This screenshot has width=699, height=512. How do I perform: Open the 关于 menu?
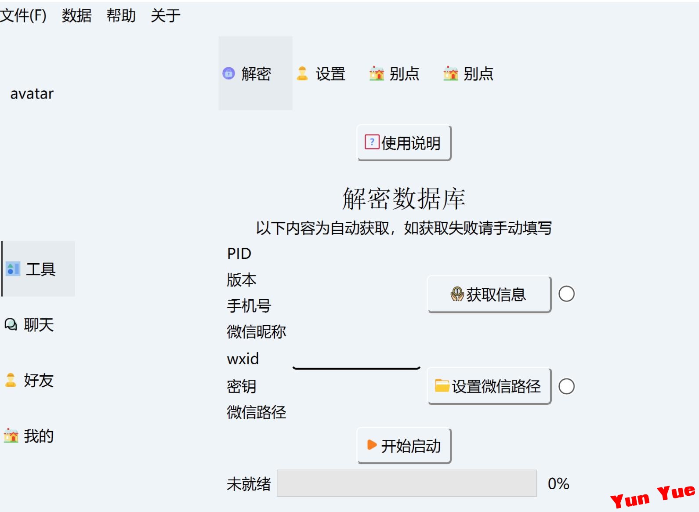[x=166, y=15]
